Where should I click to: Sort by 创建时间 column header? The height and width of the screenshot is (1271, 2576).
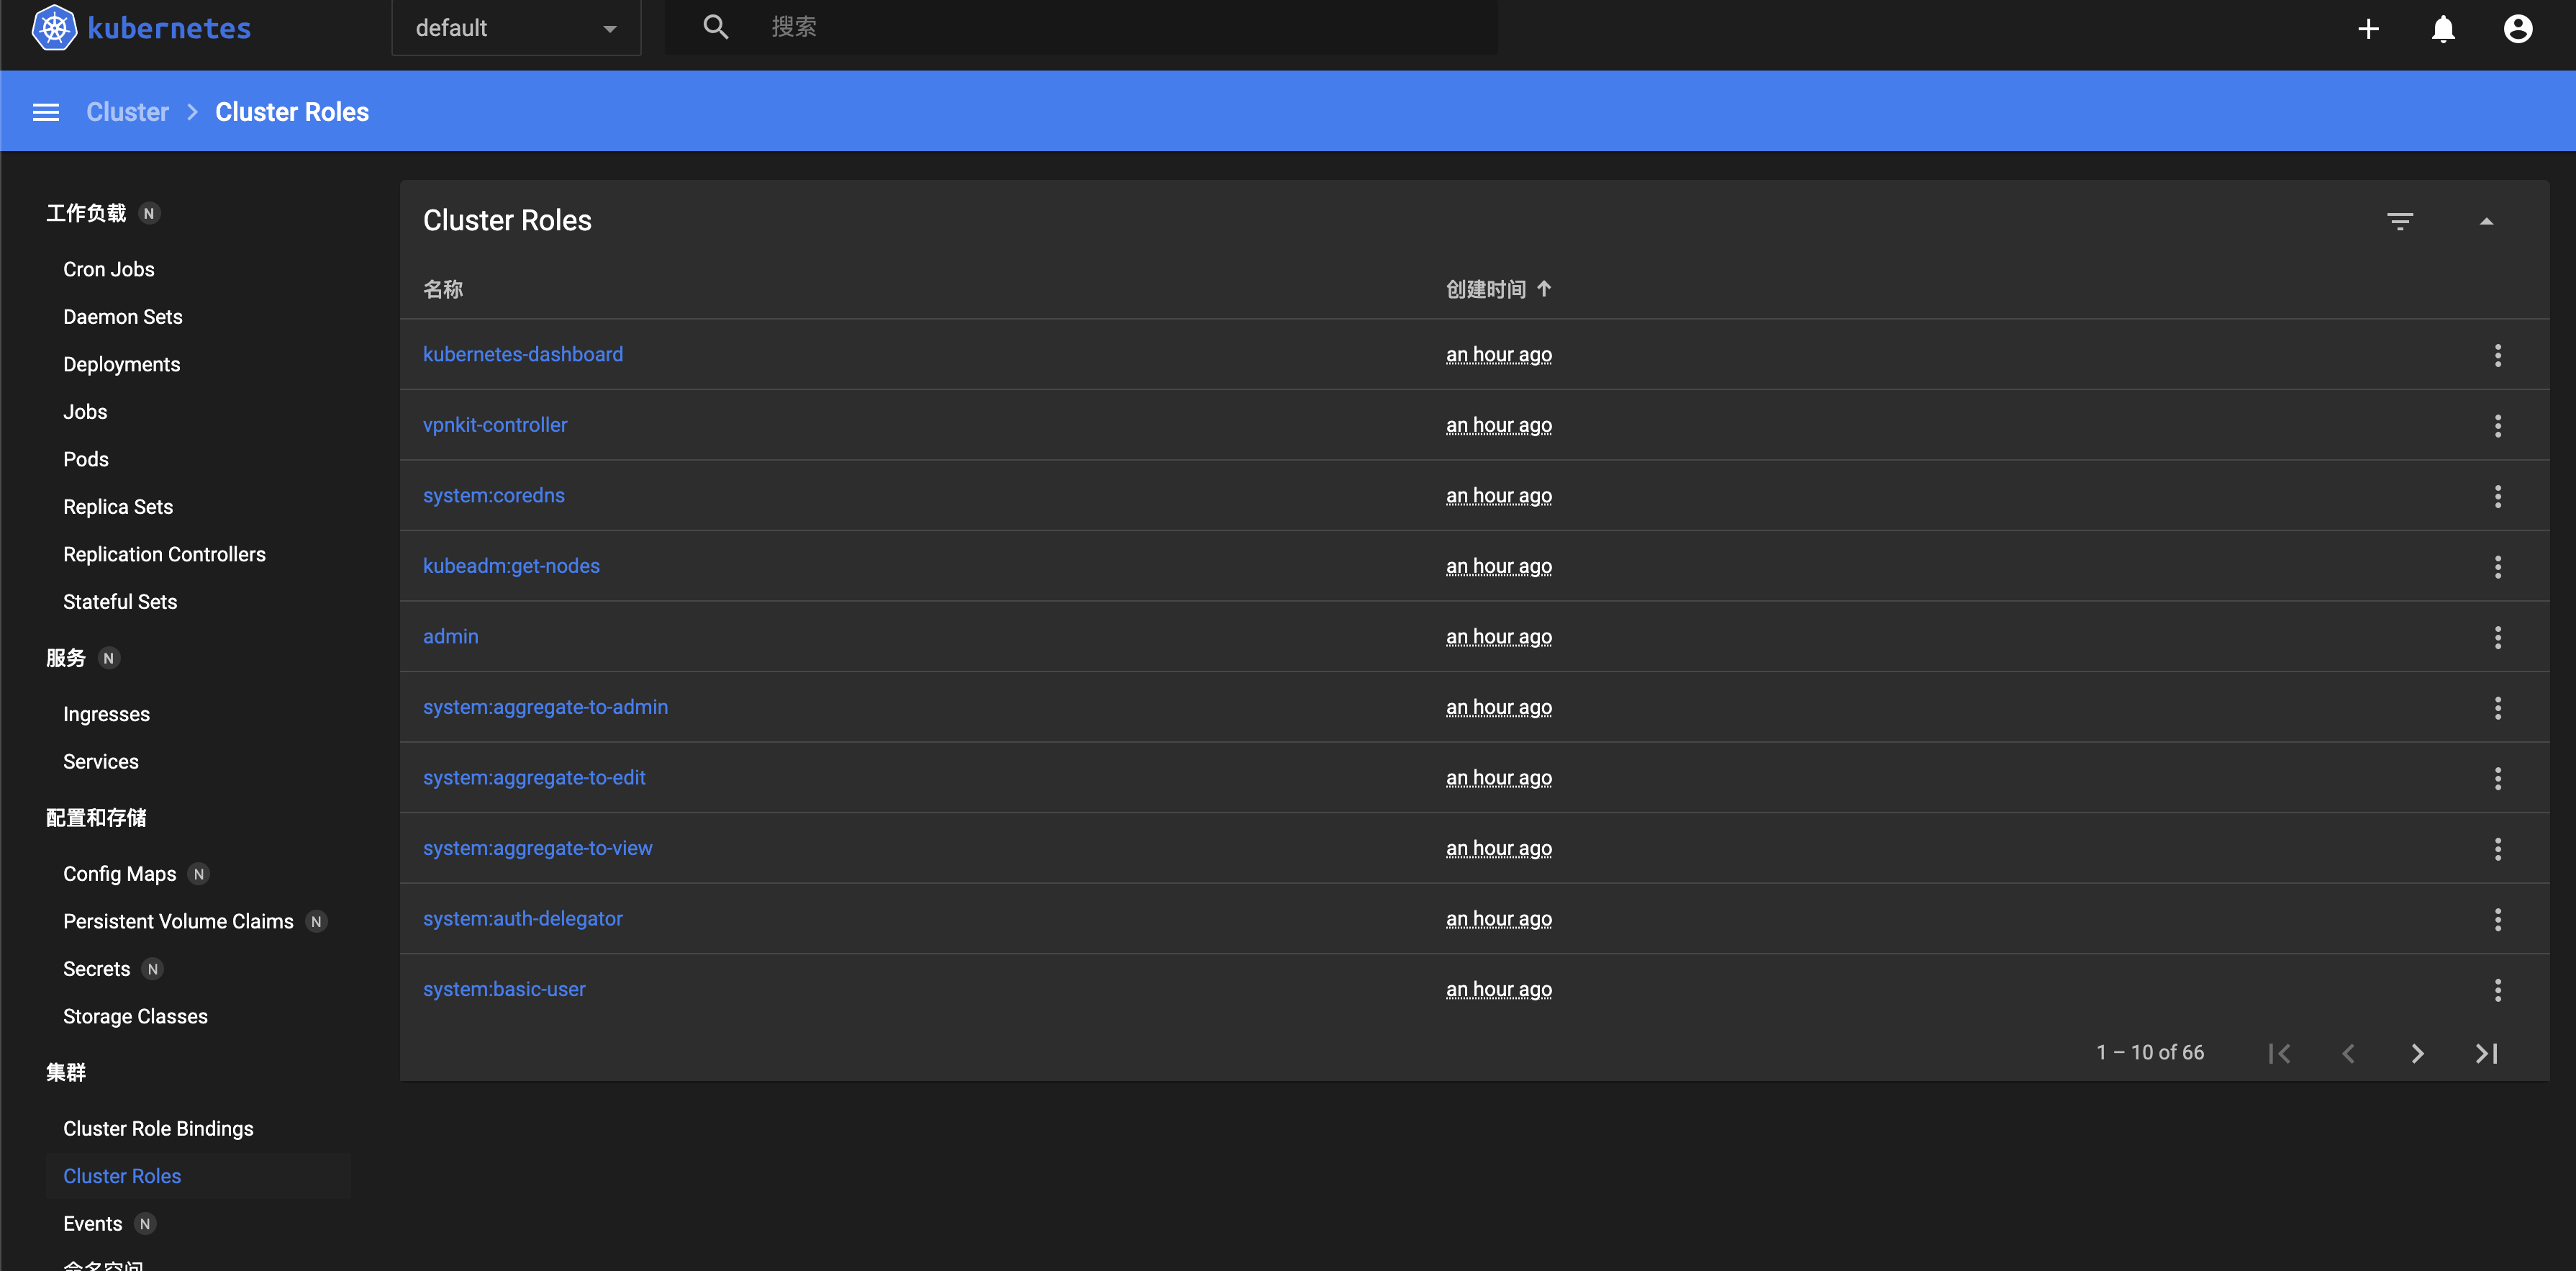1498,289
